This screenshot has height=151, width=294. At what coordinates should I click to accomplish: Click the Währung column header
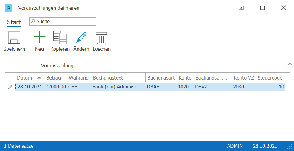(79, 78)
